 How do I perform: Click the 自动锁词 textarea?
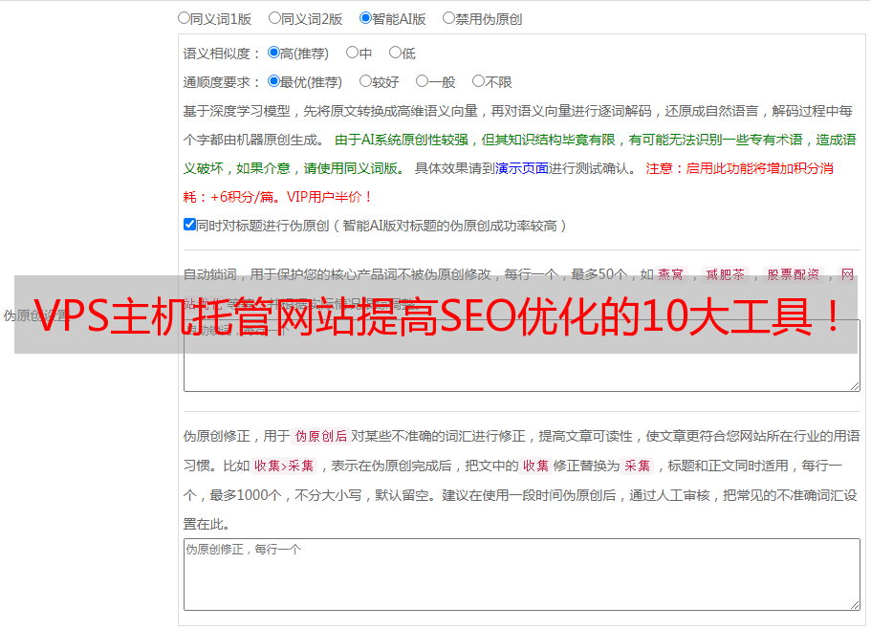point(522,356)
